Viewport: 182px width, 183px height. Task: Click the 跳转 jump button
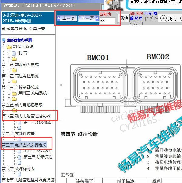pyautogui.click(x=124, y=18)
